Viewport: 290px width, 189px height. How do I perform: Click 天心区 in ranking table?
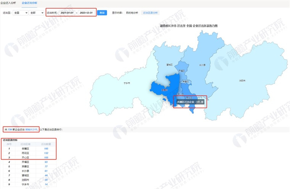(x=25, y=158)
